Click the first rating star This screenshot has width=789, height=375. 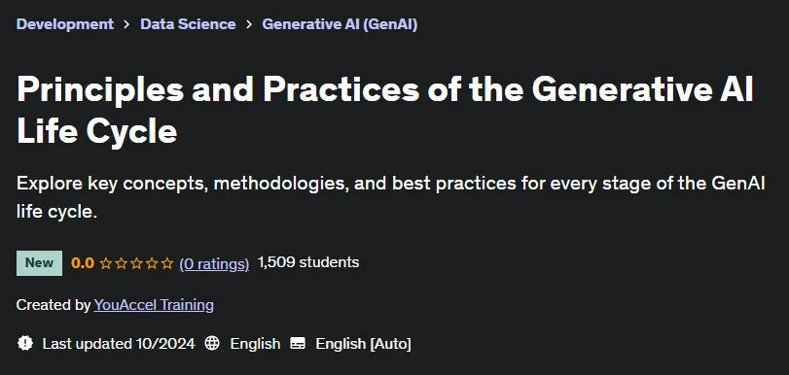[x=106, y=263]
